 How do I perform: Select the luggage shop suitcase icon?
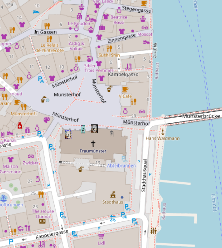pyautogui.click(x=102, y=28)
